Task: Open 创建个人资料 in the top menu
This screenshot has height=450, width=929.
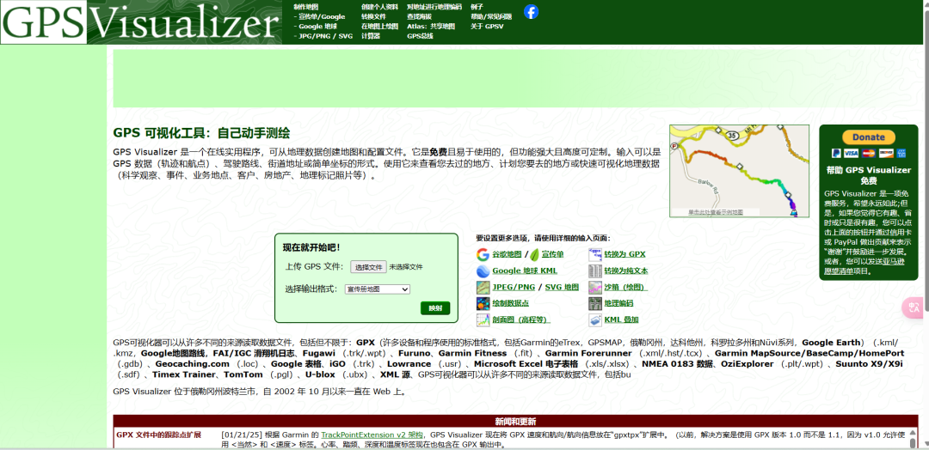Action: pyautogui.click(x=380, y=7)
